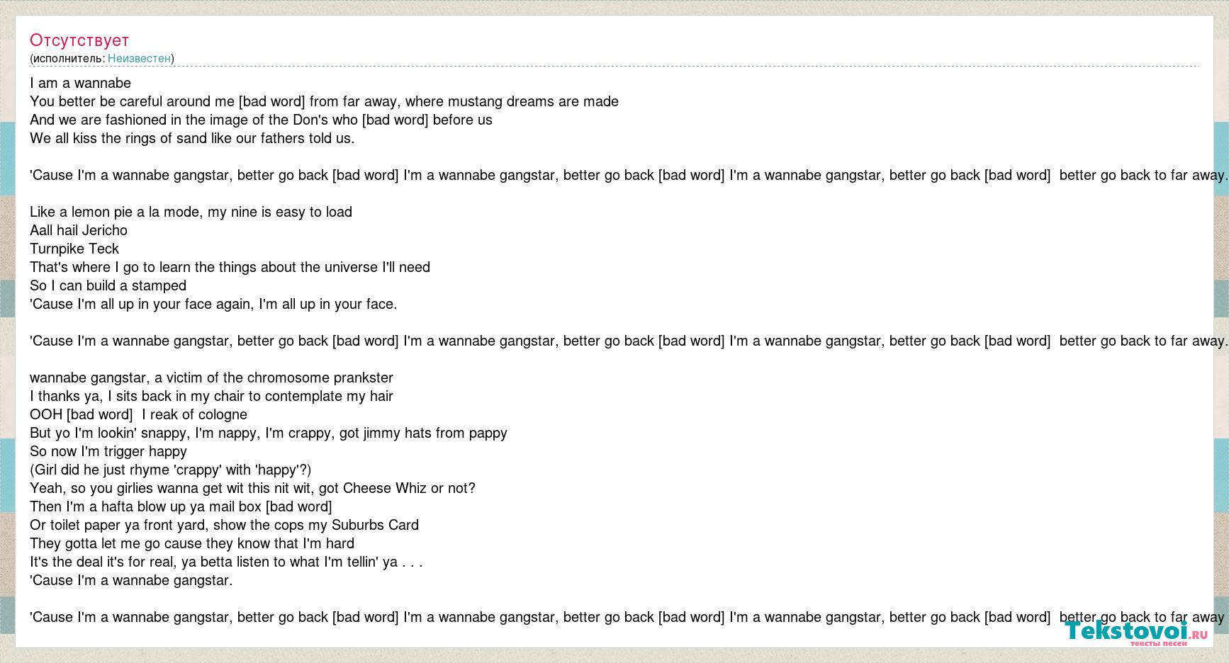Open the Неизвестен artist link

(139, 58)
